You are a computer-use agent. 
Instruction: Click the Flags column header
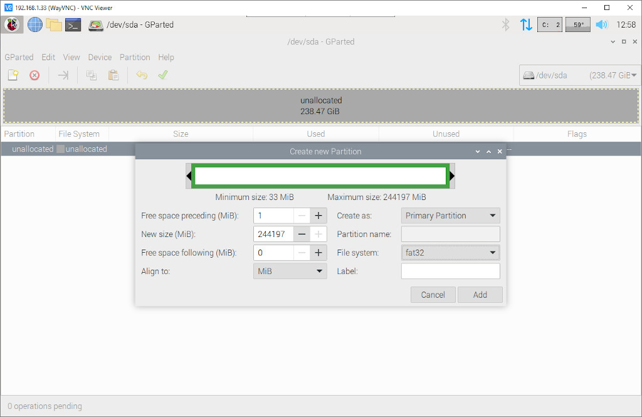coord(577,134)
